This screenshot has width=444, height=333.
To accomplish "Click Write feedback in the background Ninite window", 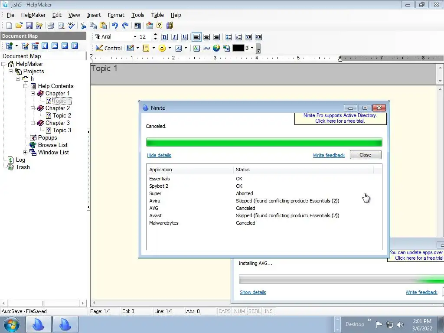I will 421,292.
